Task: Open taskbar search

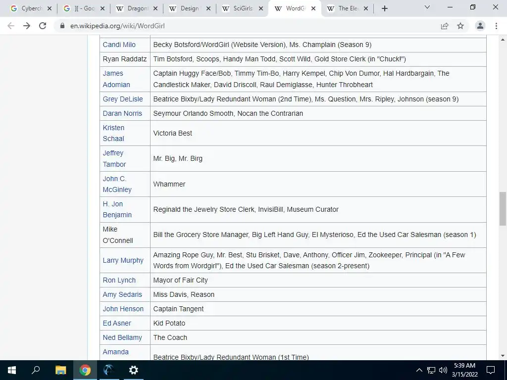Action: tap(36, 370)
